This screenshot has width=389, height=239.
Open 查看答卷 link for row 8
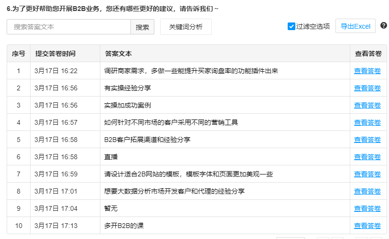coord(367,191)
